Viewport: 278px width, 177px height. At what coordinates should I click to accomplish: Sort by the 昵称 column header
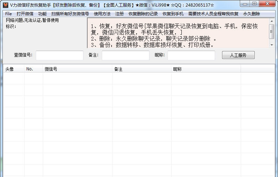(206, 69)
